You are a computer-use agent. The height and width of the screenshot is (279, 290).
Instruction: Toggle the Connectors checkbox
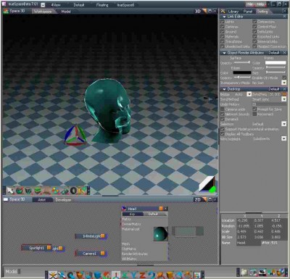254,22
